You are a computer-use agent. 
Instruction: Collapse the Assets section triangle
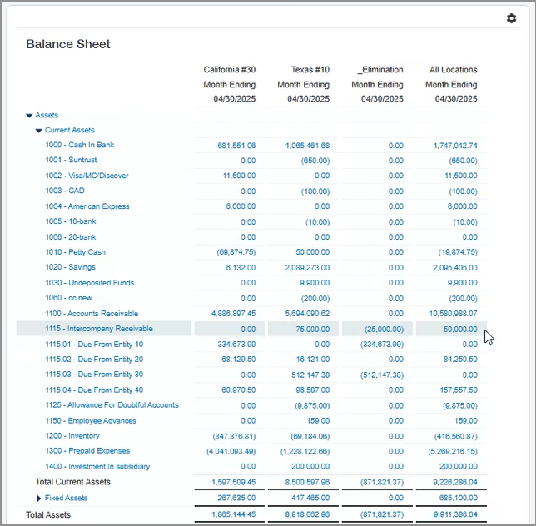[30, 116]
